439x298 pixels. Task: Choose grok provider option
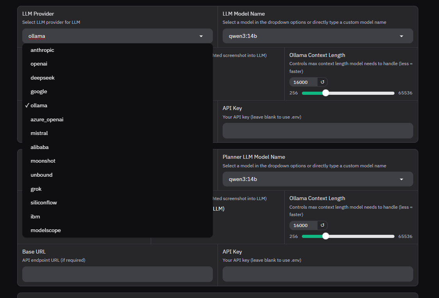coord(117,189)
